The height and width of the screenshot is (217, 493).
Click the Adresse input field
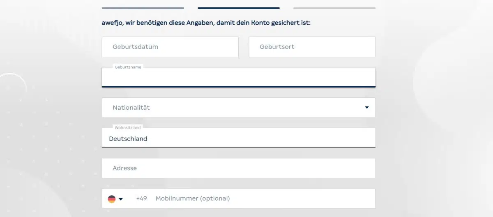click(239, 168)
